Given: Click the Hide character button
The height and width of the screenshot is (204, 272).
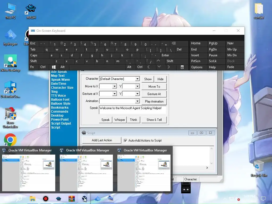Looking at the screenshot, I should coord(160,79).
